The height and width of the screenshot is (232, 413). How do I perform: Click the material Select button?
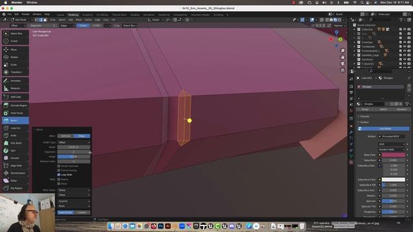[383, 110]
